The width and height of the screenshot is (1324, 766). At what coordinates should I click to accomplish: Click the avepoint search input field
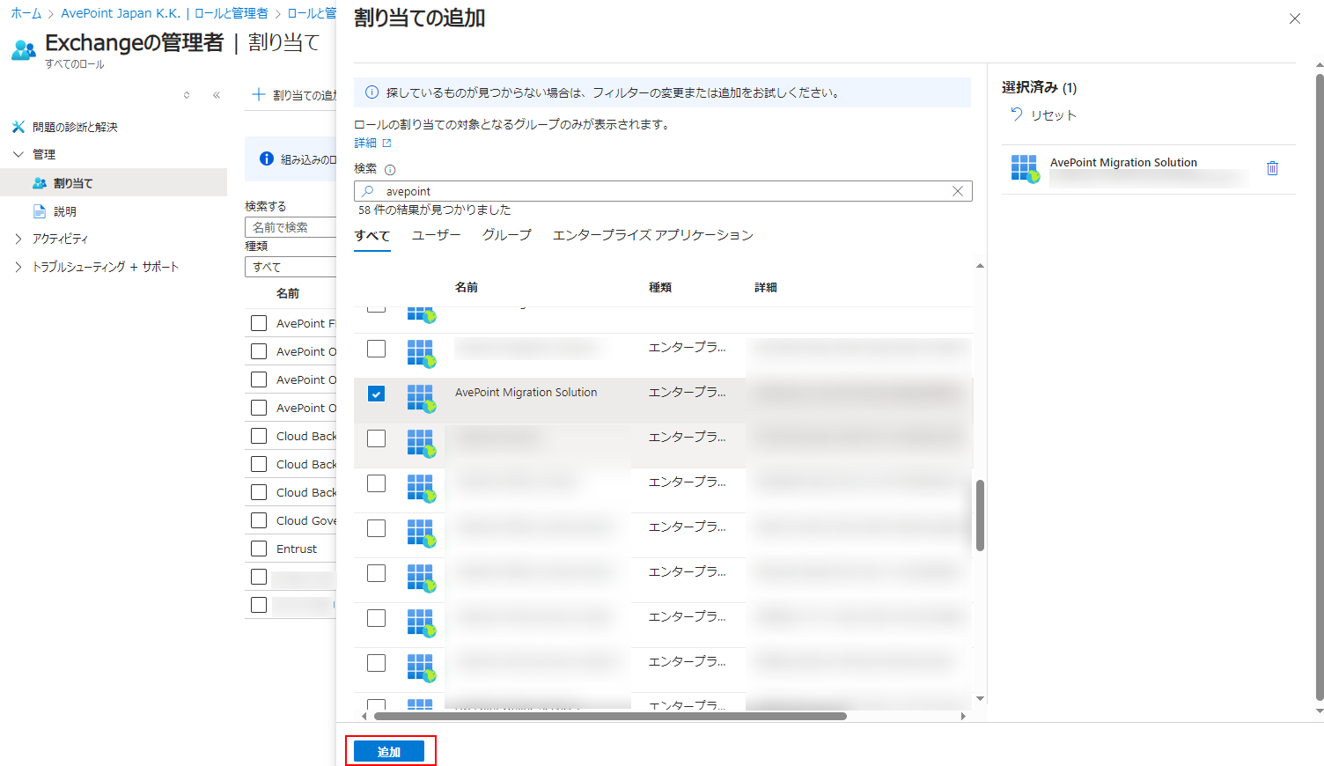tap(663, 191)
